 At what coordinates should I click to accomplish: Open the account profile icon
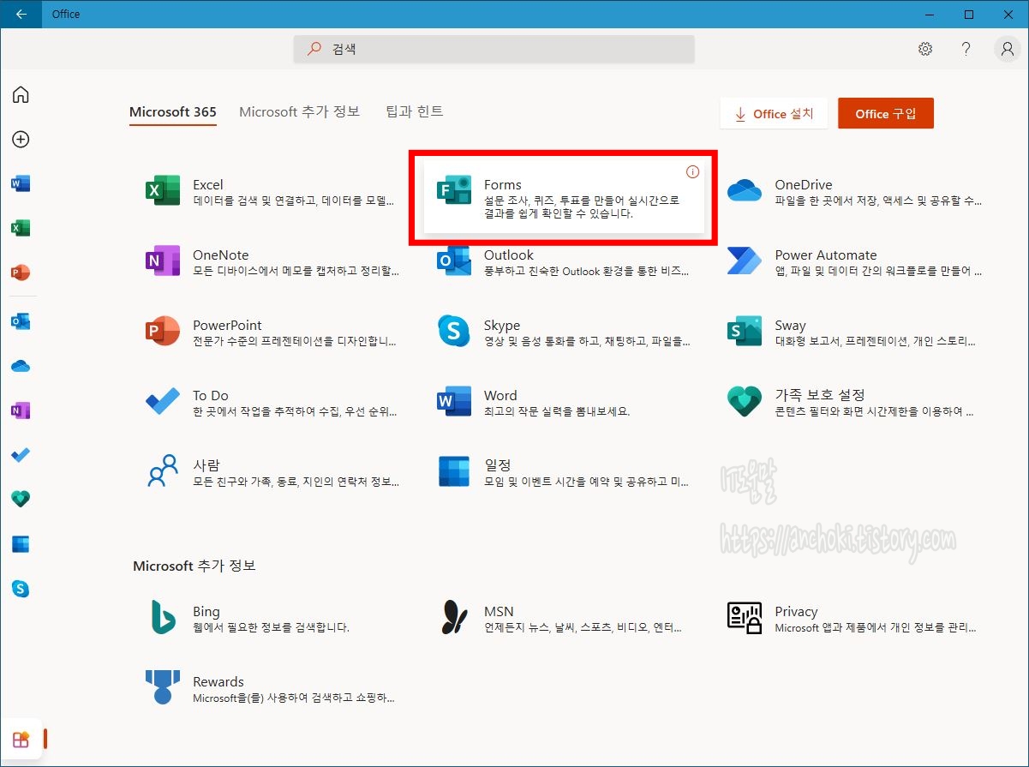click(x=1008, y=49)
